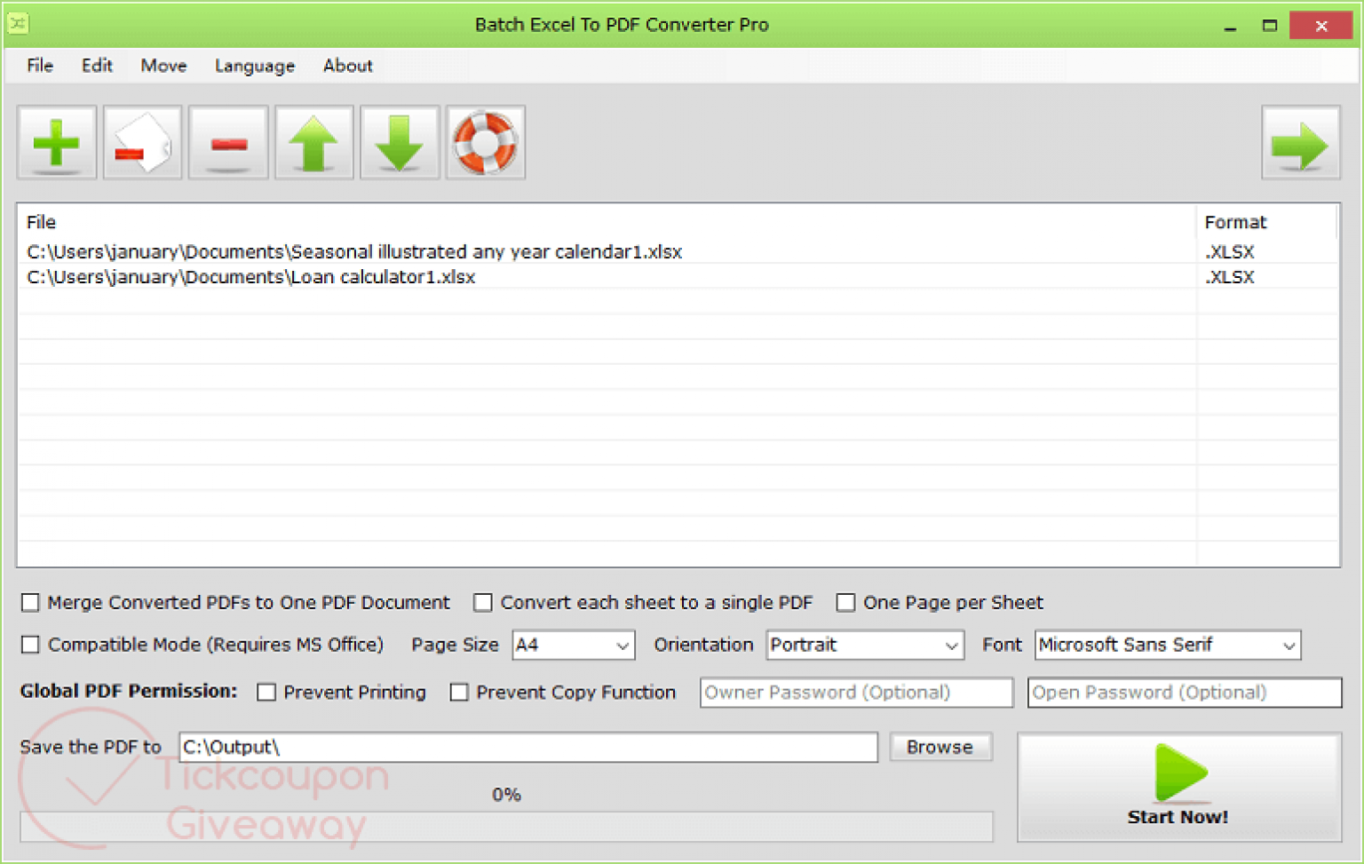
Task: Expand the Orientation Portrait dropdown
Action: pos(865,645)
